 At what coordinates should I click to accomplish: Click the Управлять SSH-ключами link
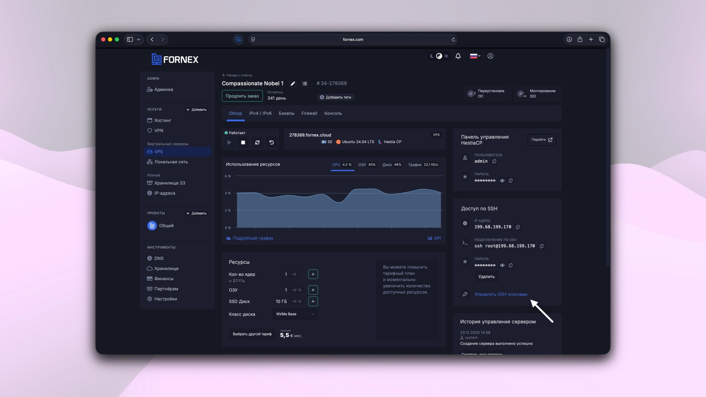click(500, 294)
